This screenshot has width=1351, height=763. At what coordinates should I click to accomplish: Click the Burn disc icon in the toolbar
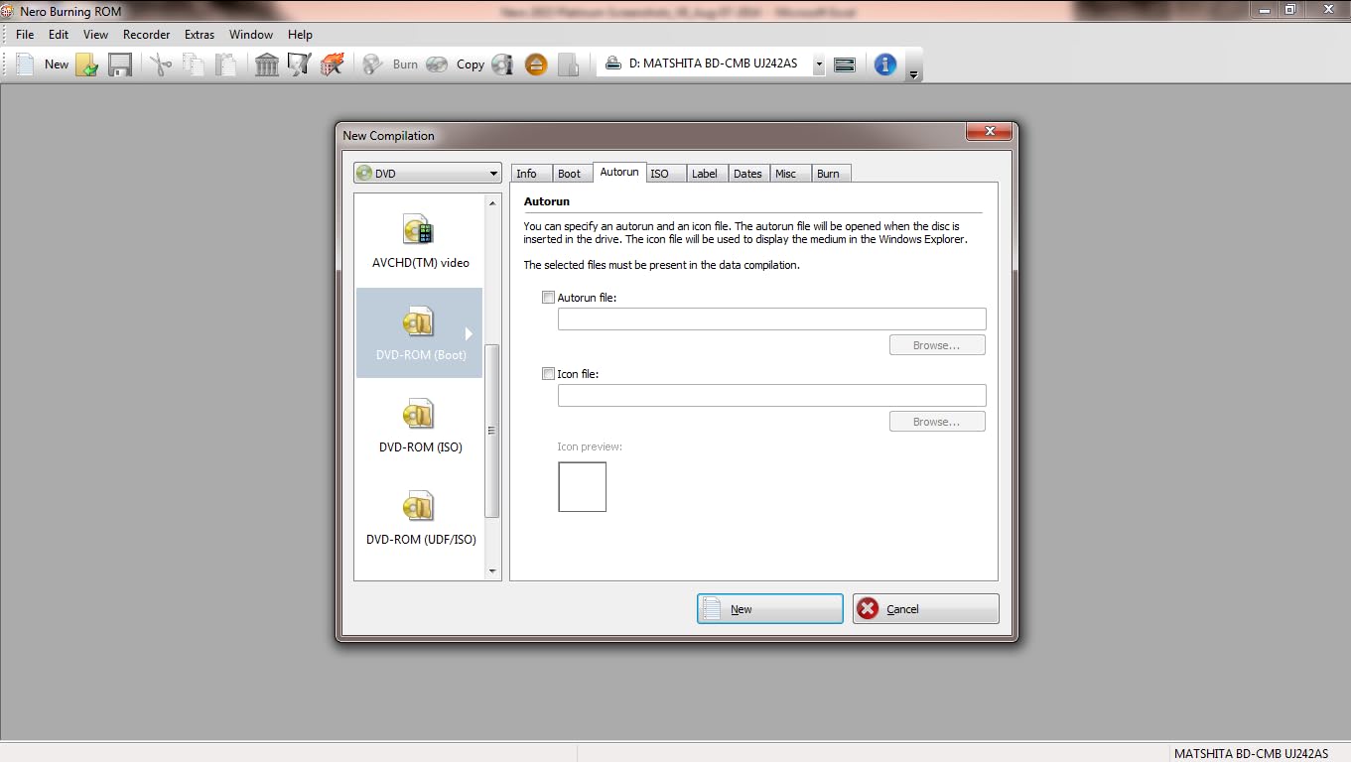click(x=390, y=64)
